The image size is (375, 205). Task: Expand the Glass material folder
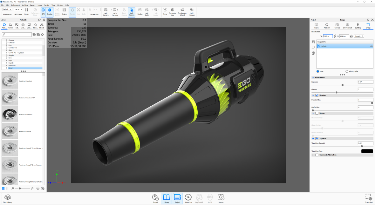pyautogui.click(x=6, y=50)
